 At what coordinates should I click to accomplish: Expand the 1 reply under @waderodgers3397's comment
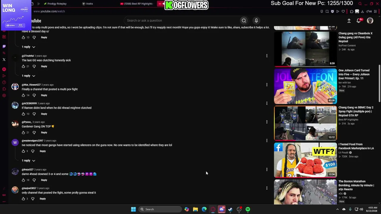pyautogui.click(x=28, y=160)
